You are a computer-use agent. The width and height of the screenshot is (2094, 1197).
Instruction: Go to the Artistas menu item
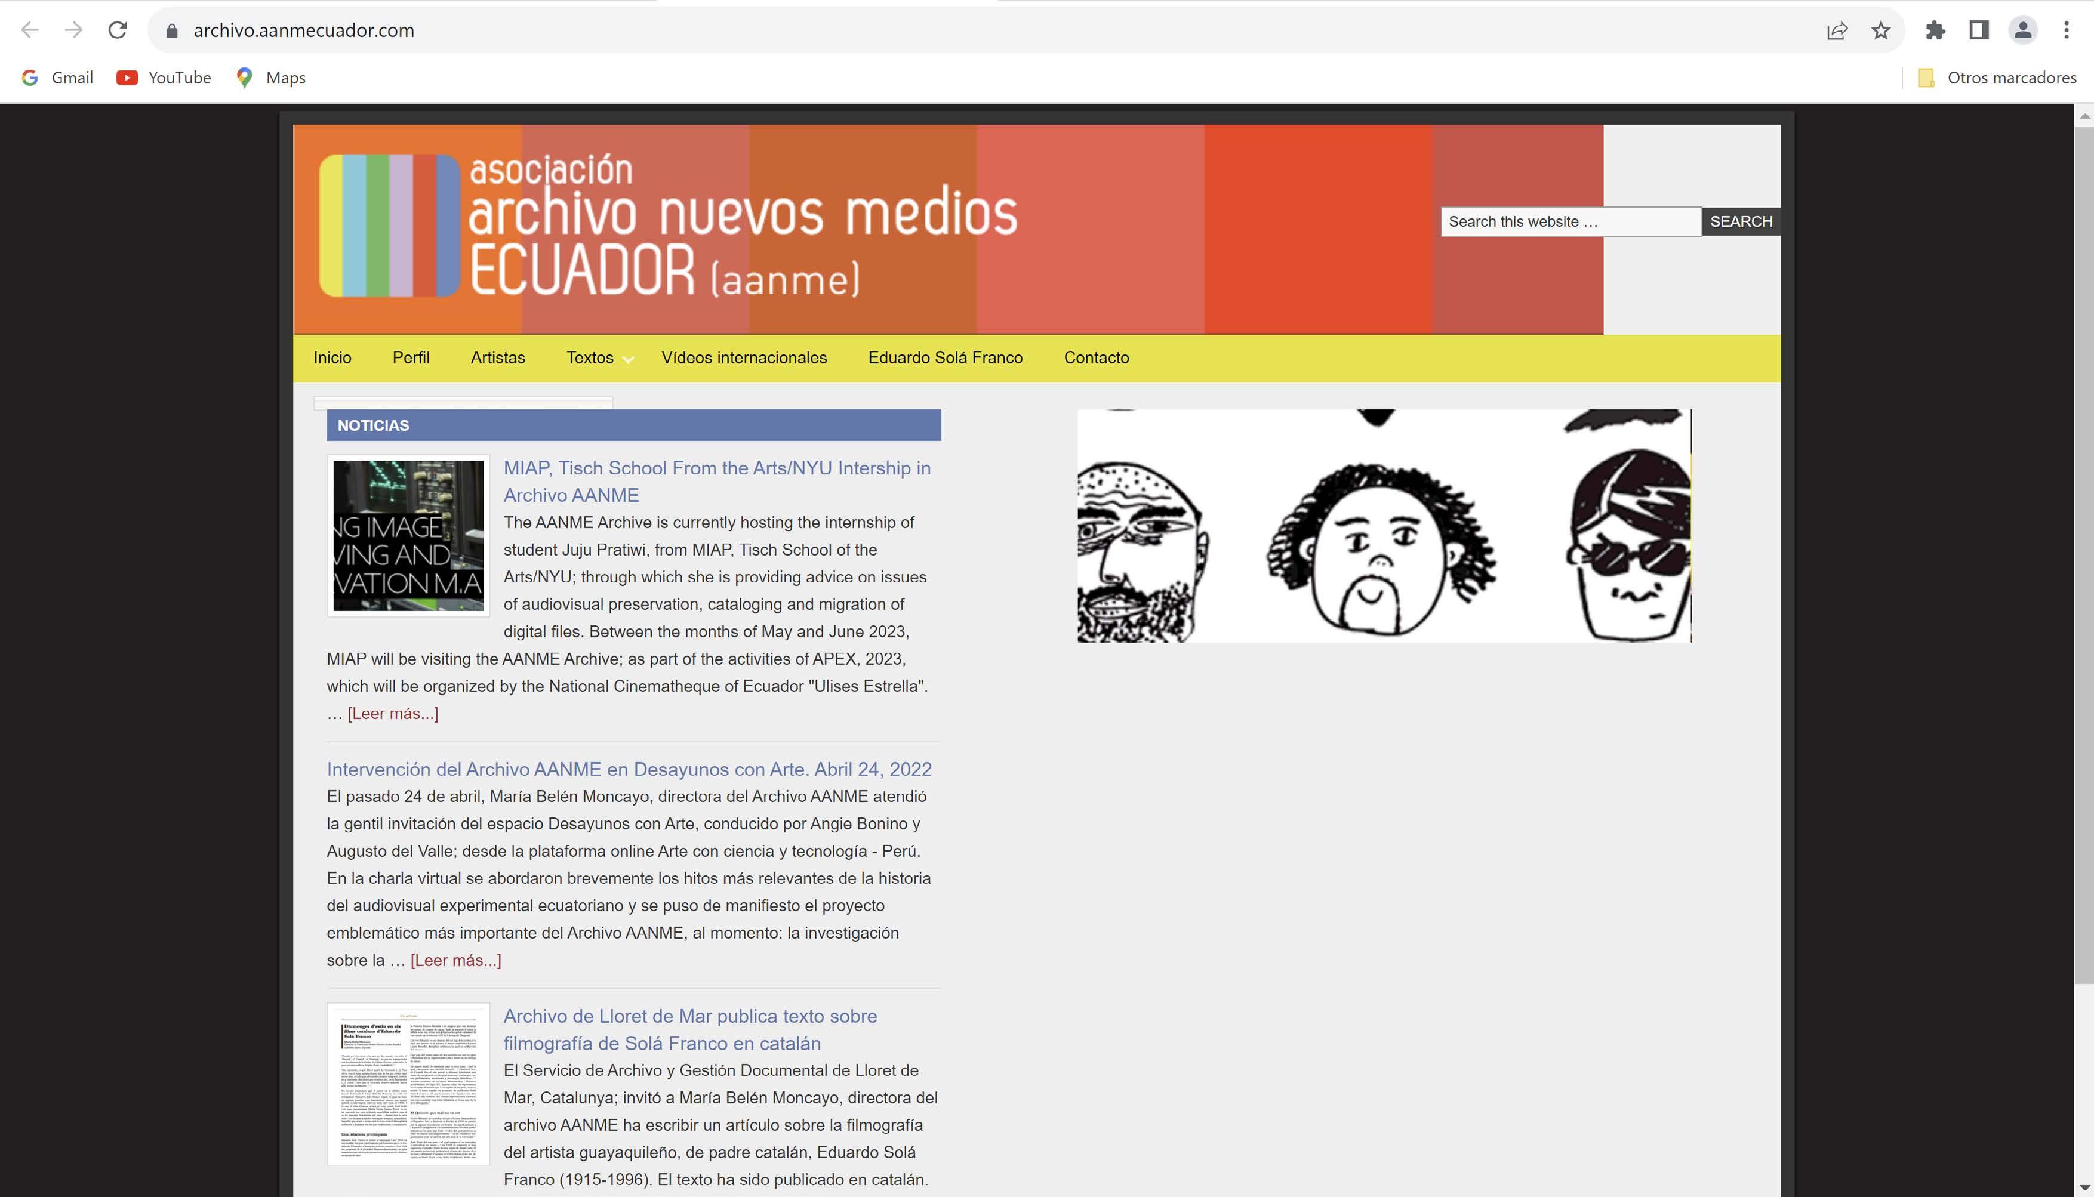point(497,357)
